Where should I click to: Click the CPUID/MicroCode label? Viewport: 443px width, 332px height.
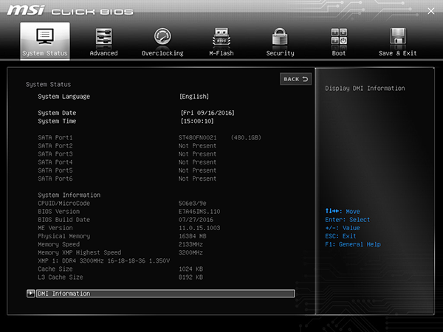click(63, 204)
